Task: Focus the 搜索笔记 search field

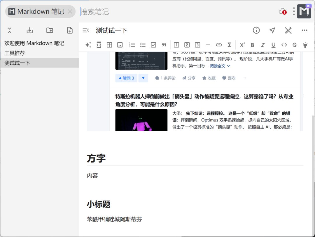Action: pyautogui.click(x=177, y=11)
